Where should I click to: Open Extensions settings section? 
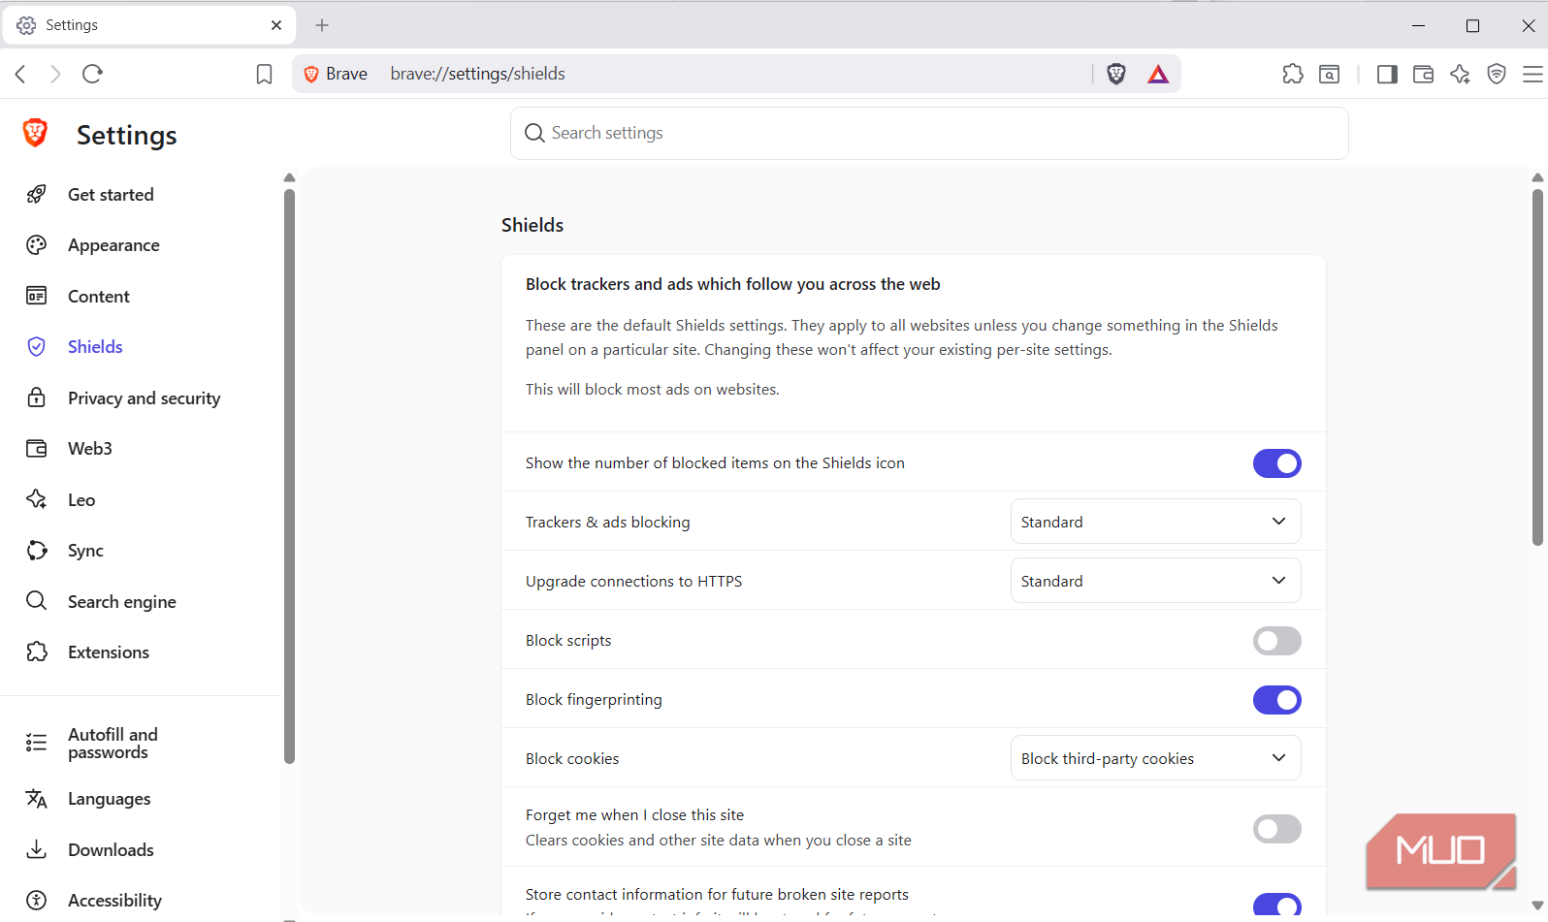pyautogui.click(x=109, y=652)
